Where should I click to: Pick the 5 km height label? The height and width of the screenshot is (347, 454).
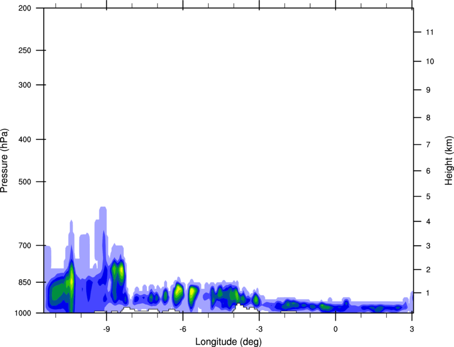[428, 197]
